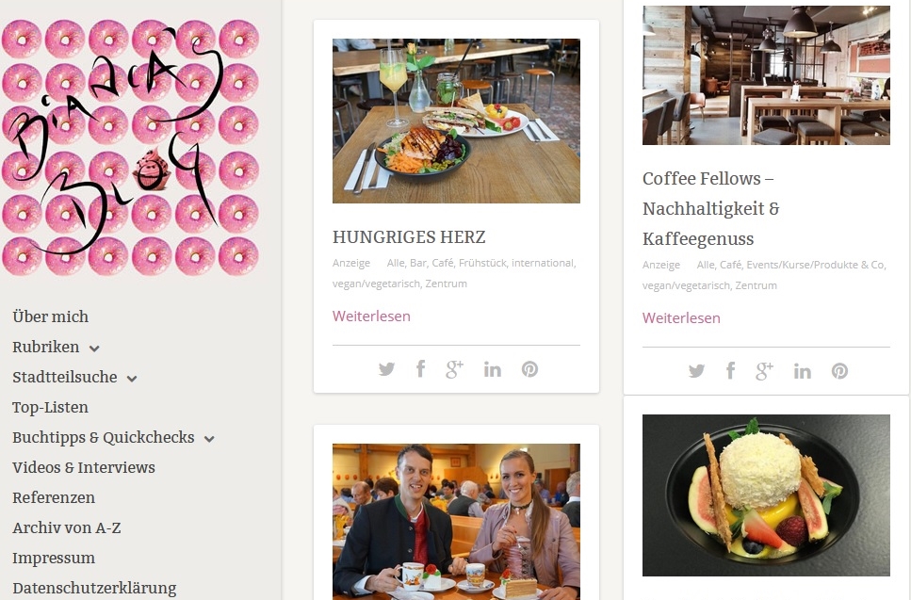This screenshot has width=911, height=600.
Task: Pin Coffee Fellows post on Pinterest
Action: pyautogui.click(x=839, y=370)
